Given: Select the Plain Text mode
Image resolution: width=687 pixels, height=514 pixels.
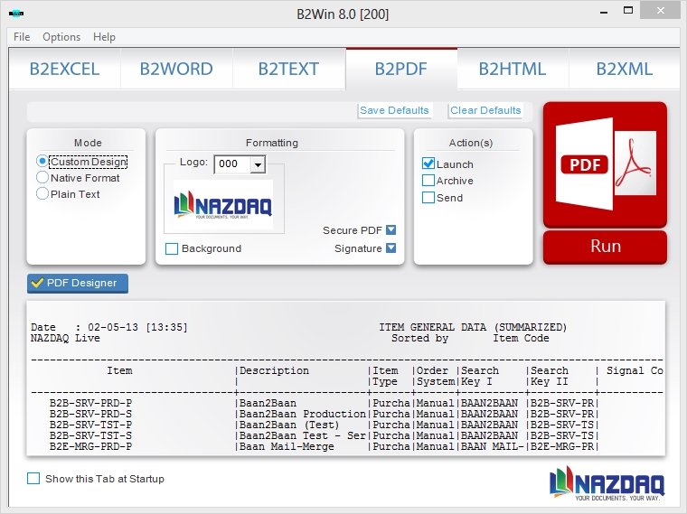Looking at the screenshot, I should pyautogui.click(x=42, y=194).
